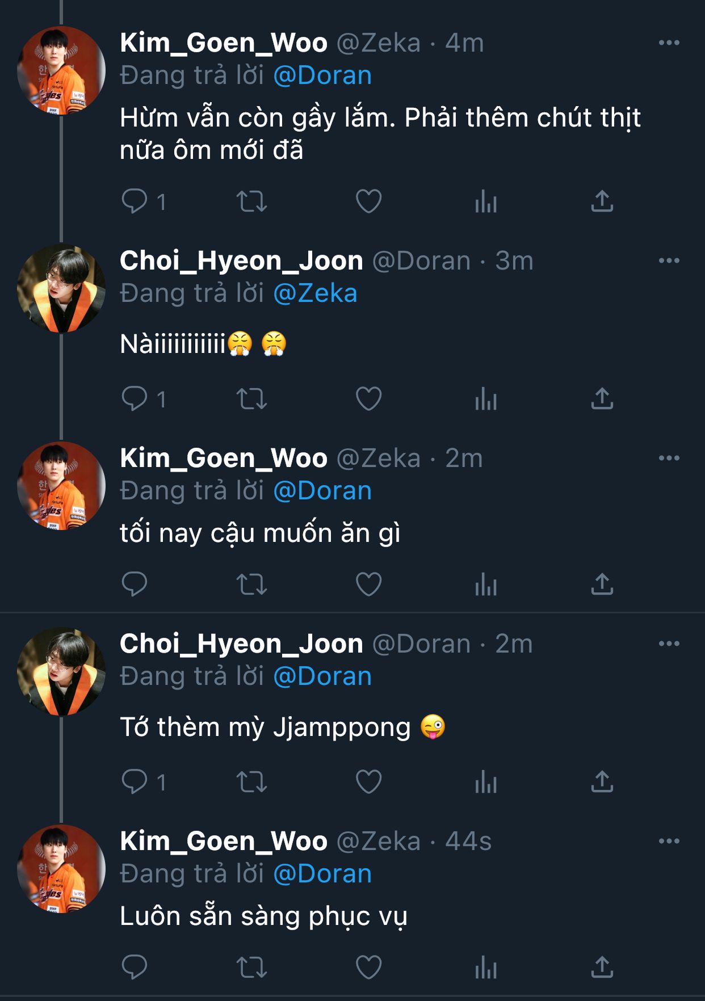Like the "Hừm vẫn còn gầy lắm" tweet
Image resolution: width=705 pixels, height=1001 pixels.
click(x=368, y=201)
